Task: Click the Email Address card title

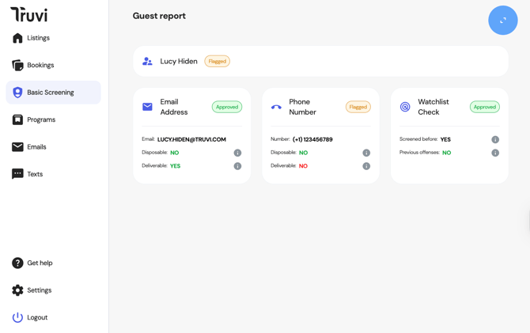Action: [174, 107]
